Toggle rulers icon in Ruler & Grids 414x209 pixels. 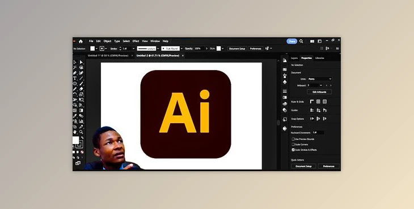312,102
